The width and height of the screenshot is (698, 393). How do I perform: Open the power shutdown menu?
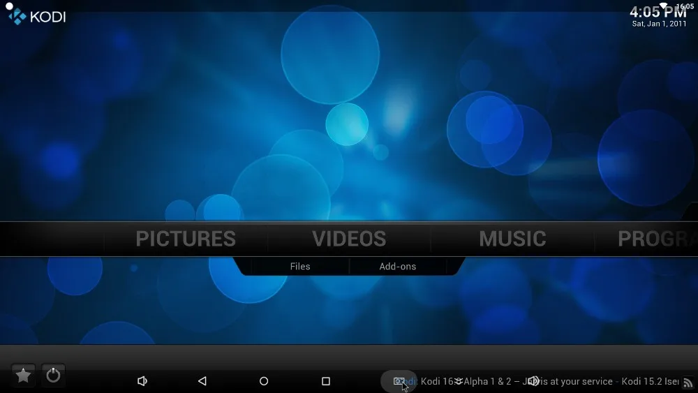click(x=54, y=376)
